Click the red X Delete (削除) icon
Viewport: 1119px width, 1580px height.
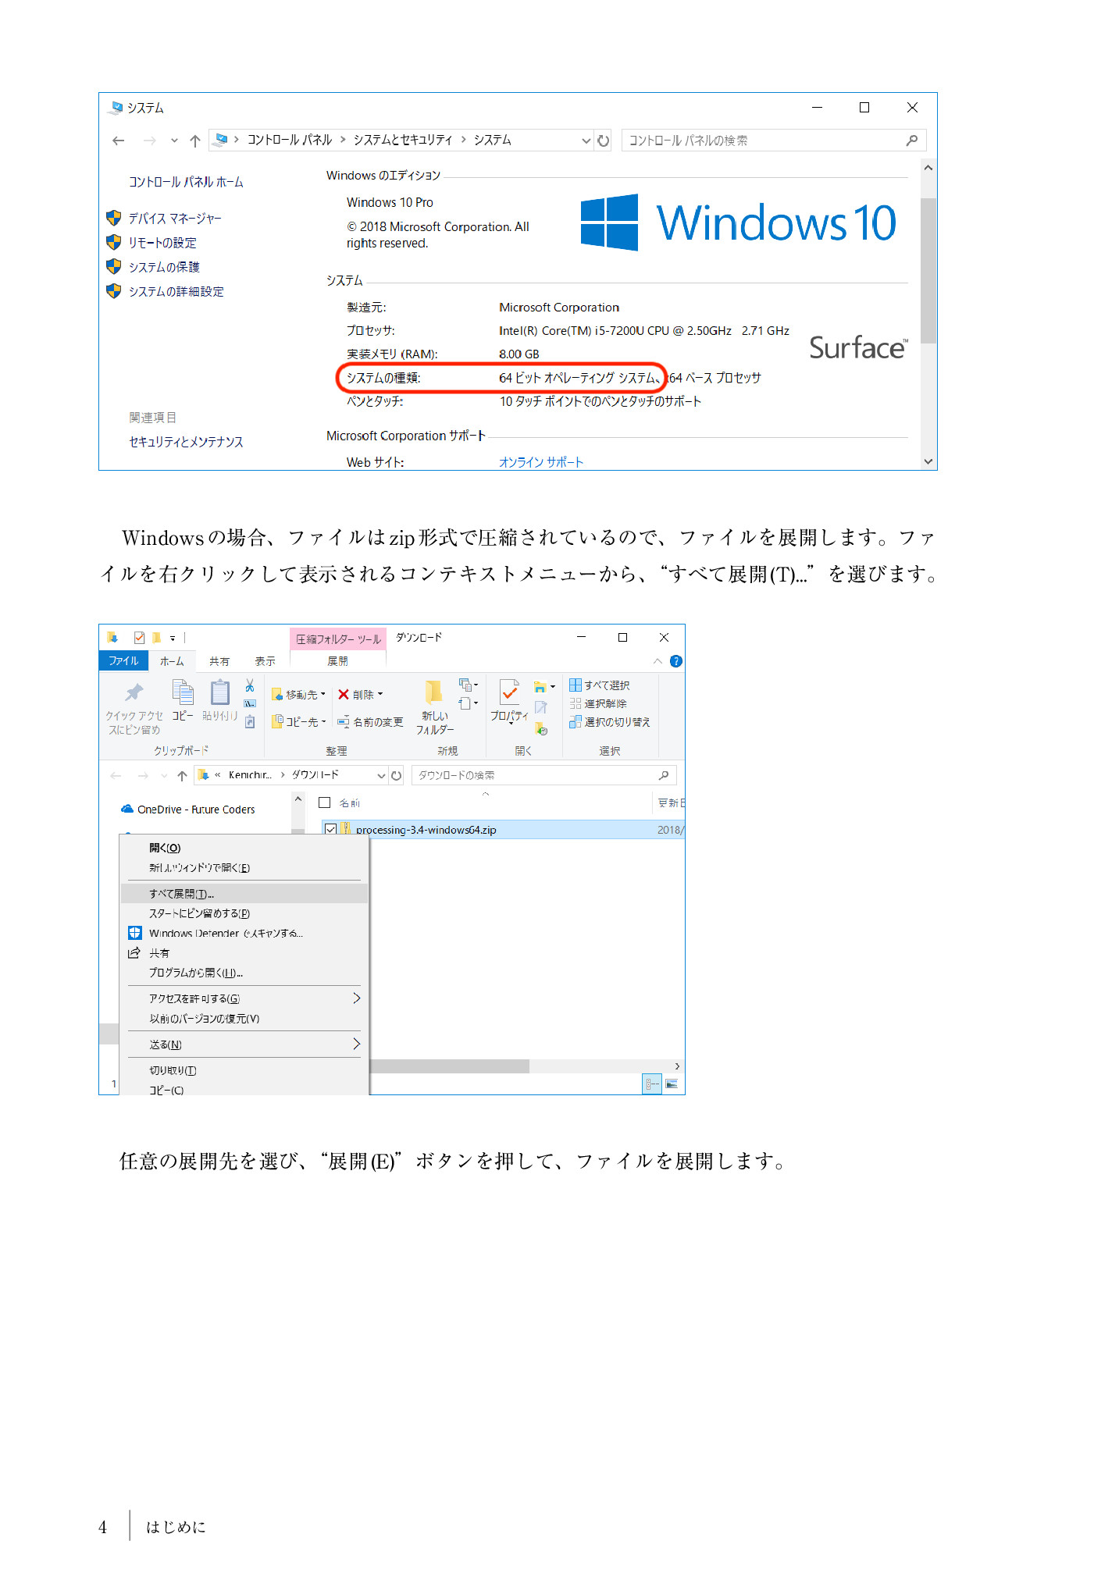tap(343, 694)
